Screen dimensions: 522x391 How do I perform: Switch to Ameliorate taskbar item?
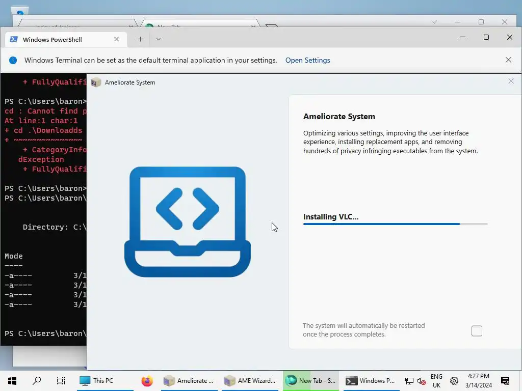tap(189, 381)
